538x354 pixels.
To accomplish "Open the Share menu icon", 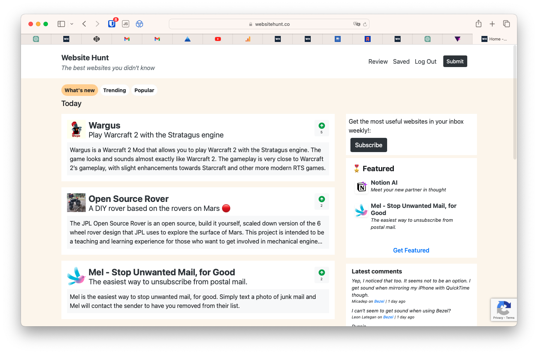I will [478, 24].
